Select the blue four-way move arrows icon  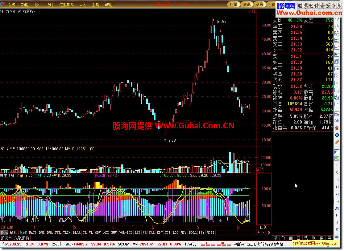pos(337,135)
